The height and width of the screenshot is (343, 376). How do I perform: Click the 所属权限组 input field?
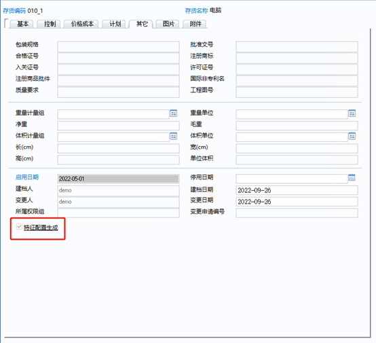[x=118, y=213]
